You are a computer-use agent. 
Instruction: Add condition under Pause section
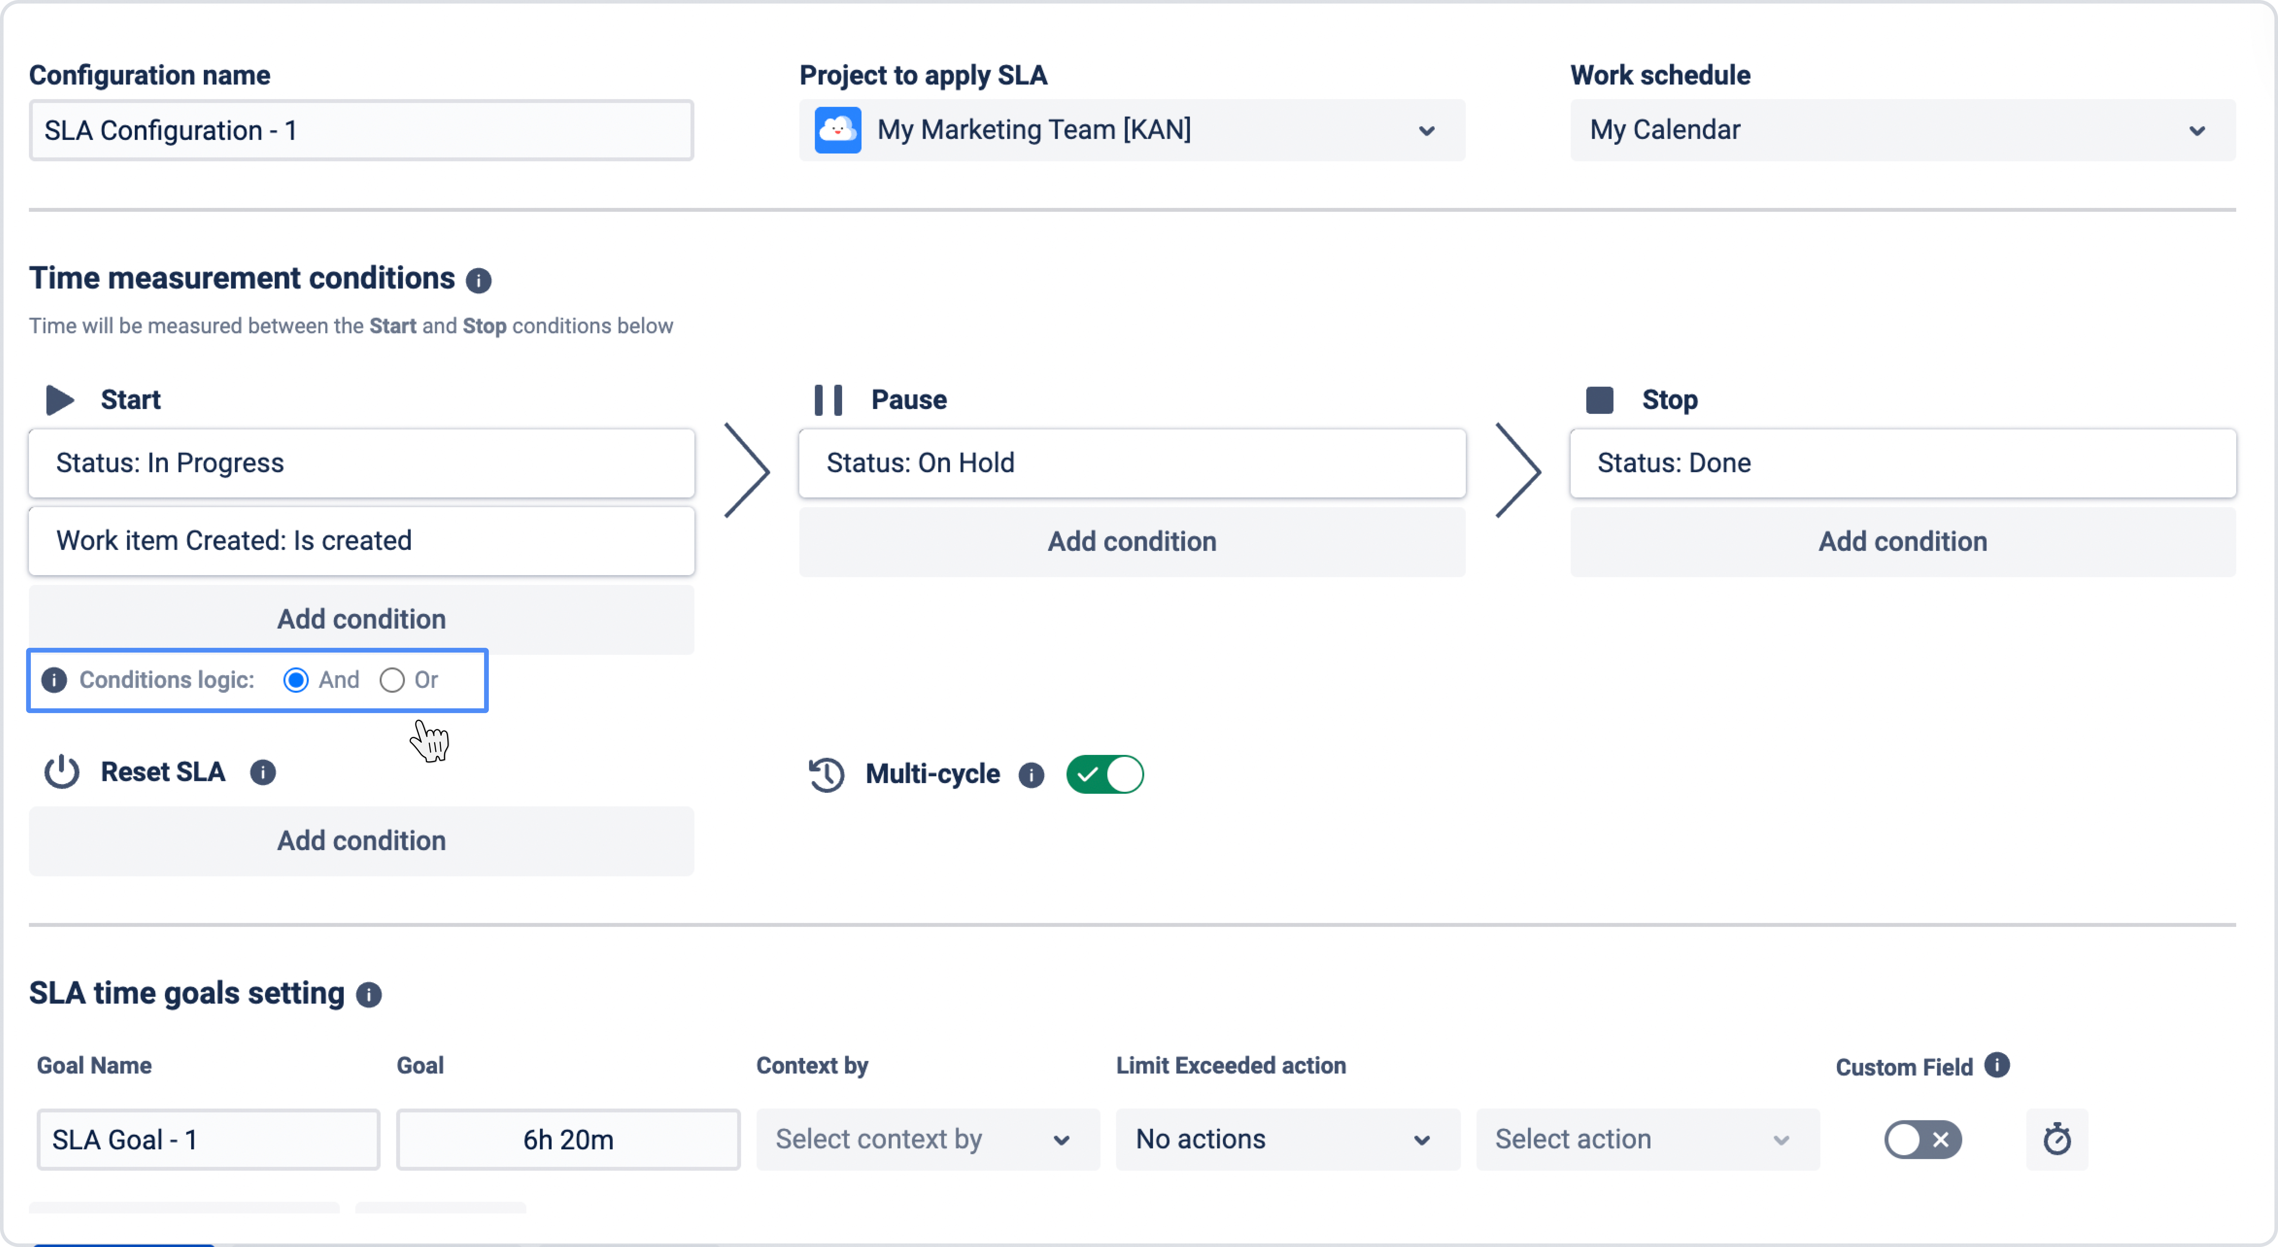coord(1132,541)
